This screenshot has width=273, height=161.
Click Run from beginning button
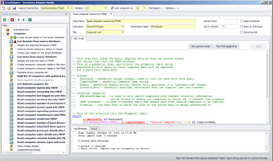[x=227, y=47]
